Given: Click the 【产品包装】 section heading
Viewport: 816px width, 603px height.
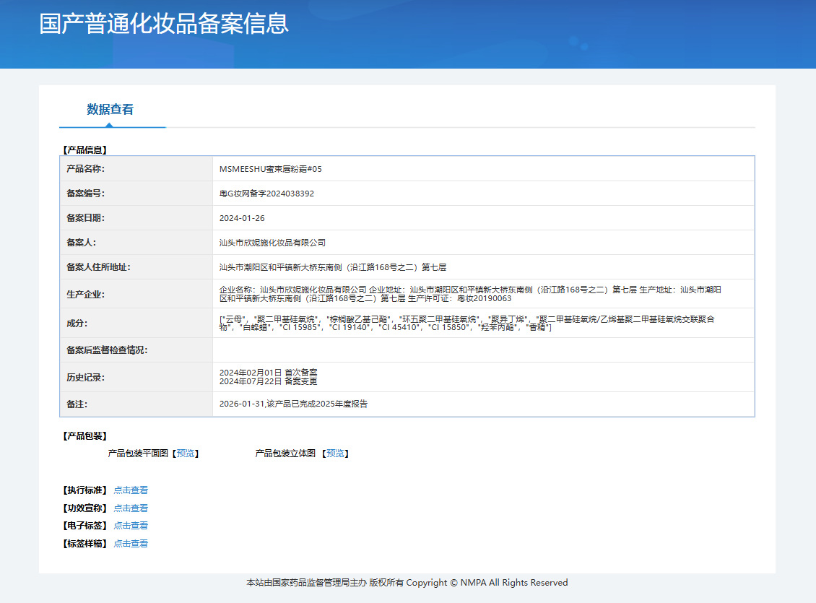Looking at the screenshot, I should [x=84, y=436].
